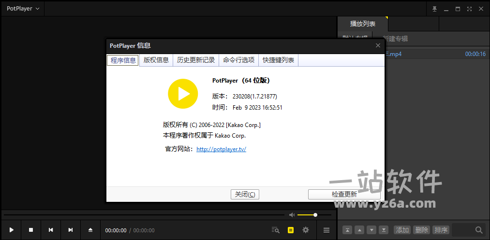The height and width of the screenshot is (240, 490).
Task: Select the 新建专辑 playlist tab
Action: click(395, 39)
